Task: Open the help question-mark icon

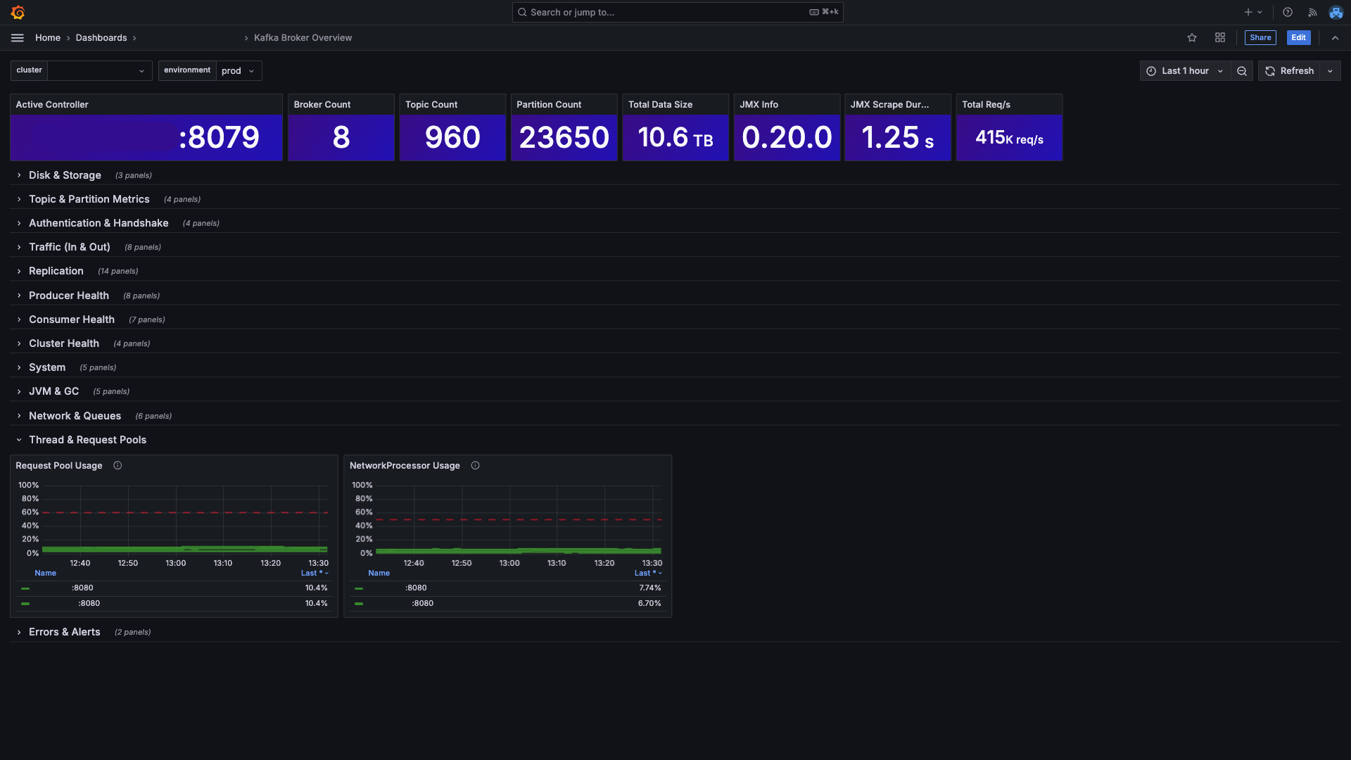Action: (x=1288, y=12)
